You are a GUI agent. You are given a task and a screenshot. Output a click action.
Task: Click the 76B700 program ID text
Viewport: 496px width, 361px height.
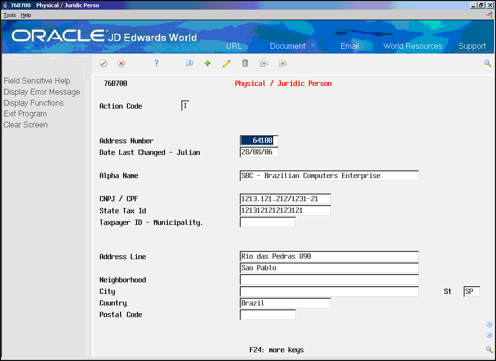point(115,83)
